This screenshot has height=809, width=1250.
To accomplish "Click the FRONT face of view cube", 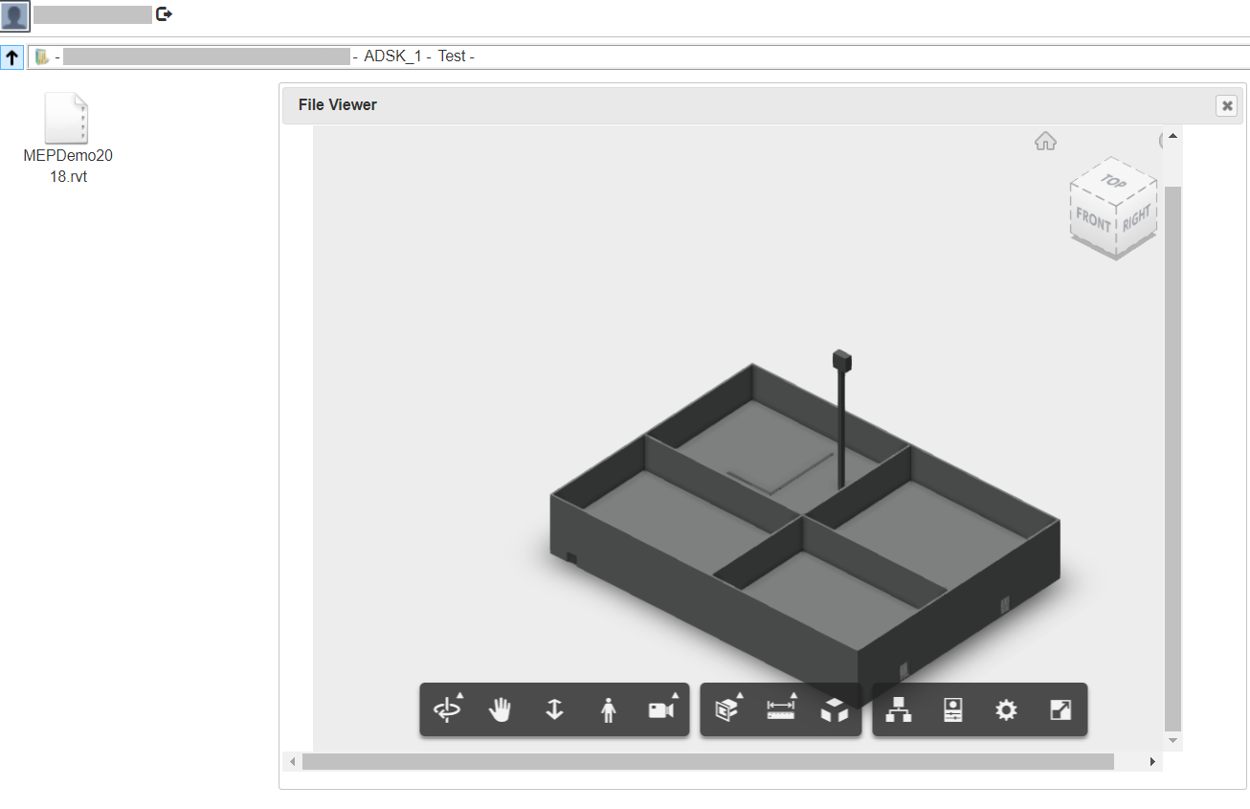I will (x=1093, y=219).
